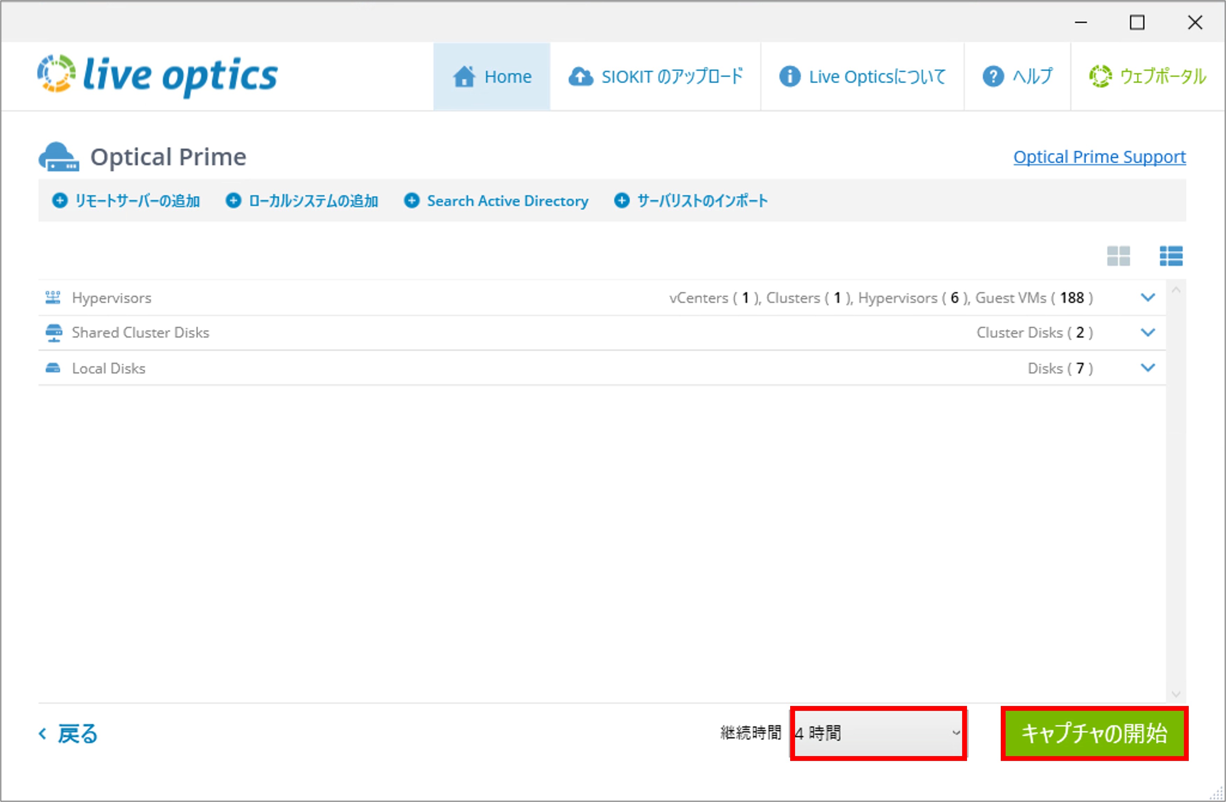The image size is (1226, 802).
Task: Click the Disks ( 7 ) count
Action: [1061, 368]
